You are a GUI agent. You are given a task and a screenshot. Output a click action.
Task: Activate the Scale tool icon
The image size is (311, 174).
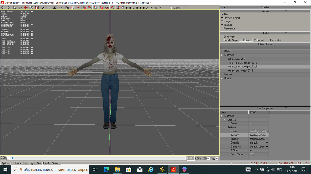pos(37,8)
